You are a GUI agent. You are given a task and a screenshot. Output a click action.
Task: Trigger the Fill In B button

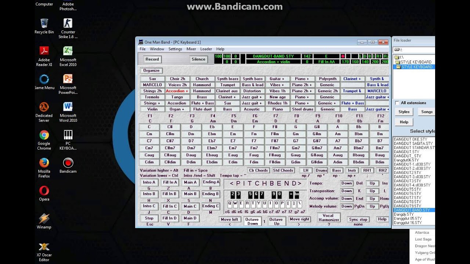click(170, 194)
